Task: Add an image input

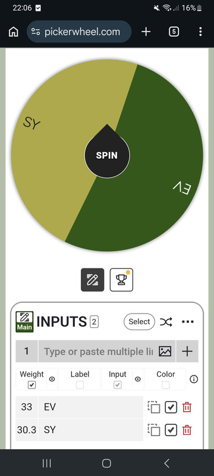Action: point(165,352)
